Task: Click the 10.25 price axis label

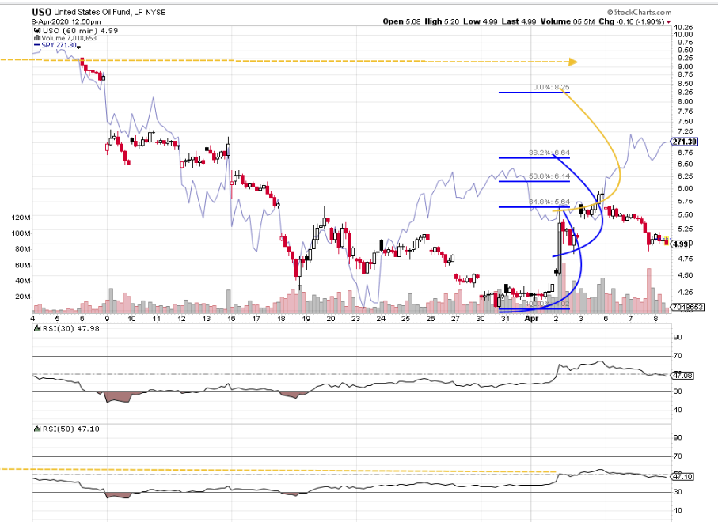Action: [682, 27]
